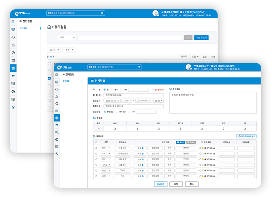
Task: Open 시스템 category dropdown in table
Action: (x=106, y=165)
